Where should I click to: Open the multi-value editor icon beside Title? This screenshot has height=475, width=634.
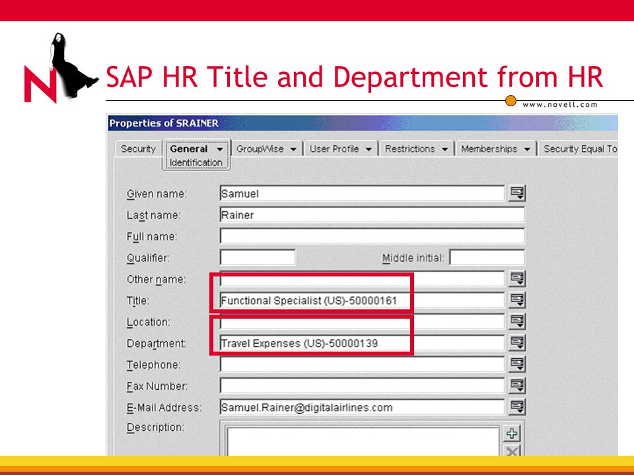517,300
